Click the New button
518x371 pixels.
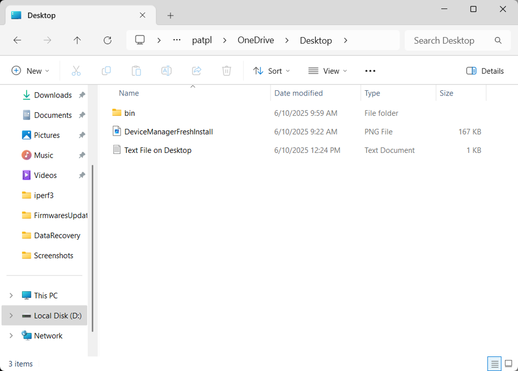click(x=30, y=71)
